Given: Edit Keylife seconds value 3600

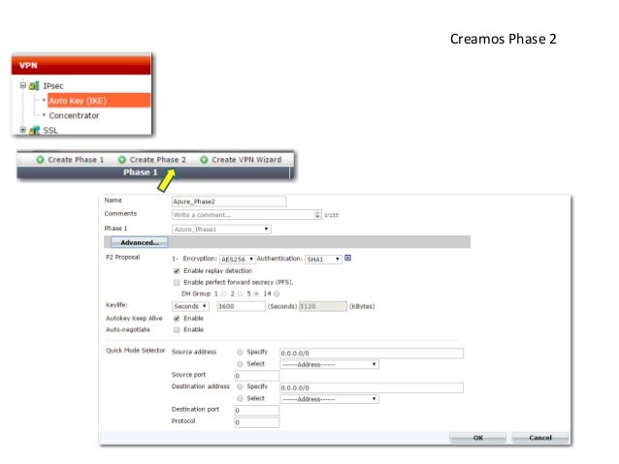Looking at the screenshot, I should tap(241, 306).
